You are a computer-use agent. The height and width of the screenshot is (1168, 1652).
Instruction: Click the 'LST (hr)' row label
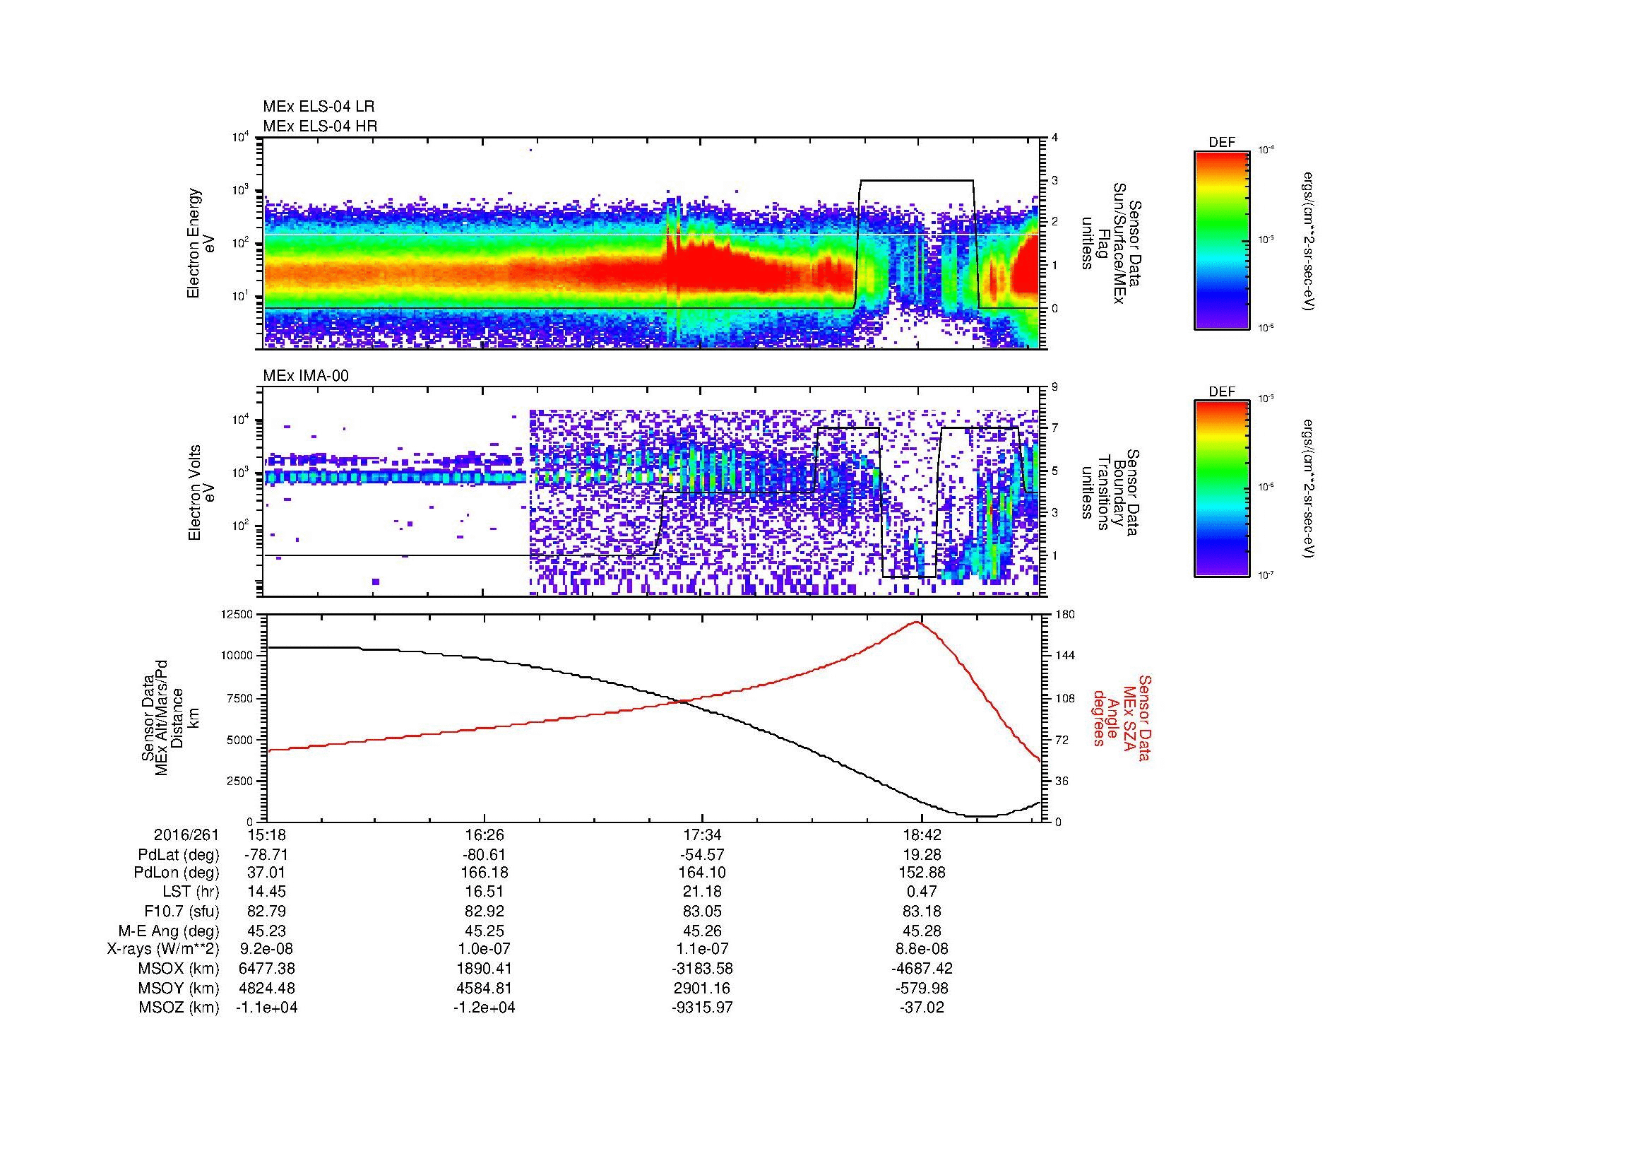(191, 892)
